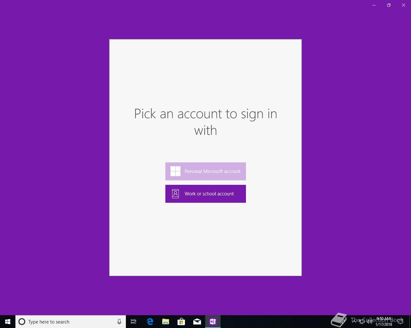The height and width of the screenshot is (328, 411).
Task: Focus the Type here to search box
Action: [71, 322]
